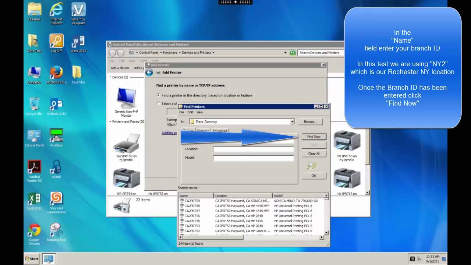This screenshot has width=471, height=265.
Task: Launch Word 2013 from the desktop
Action: [78, 43]
